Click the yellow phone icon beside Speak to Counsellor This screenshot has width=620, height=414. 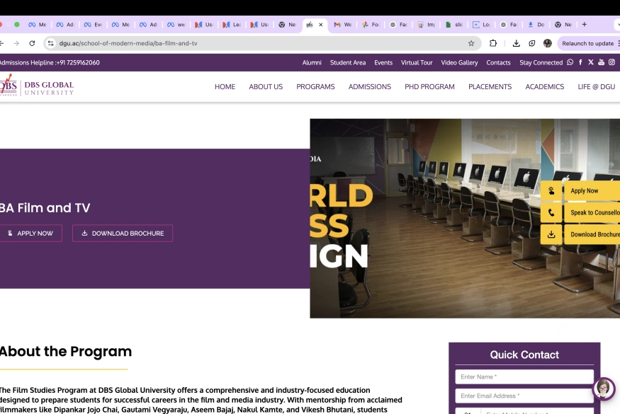tap(551, 212)
